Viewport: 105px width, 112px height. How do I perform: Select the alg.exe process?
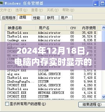tap(13, 74)
